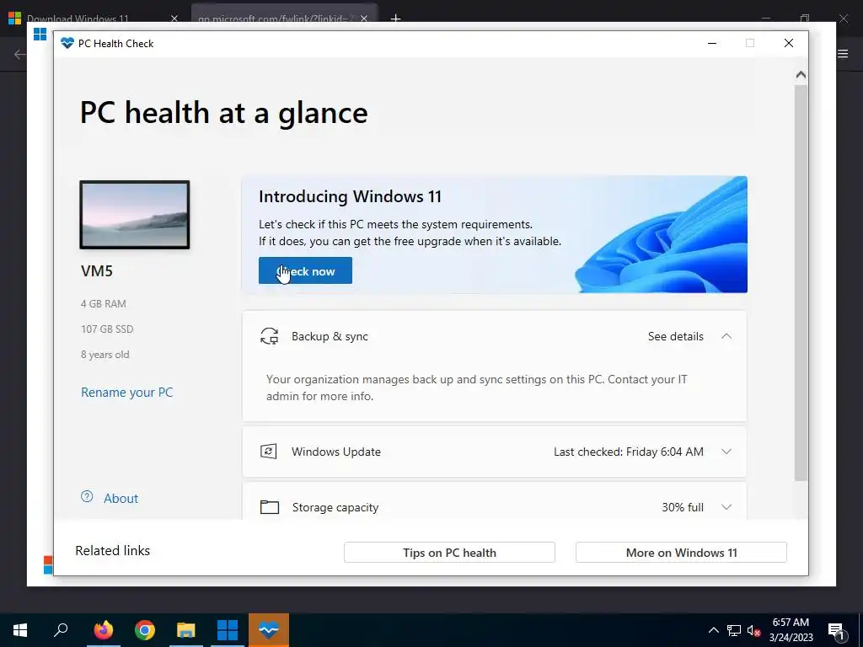
Task: Click the 8 years old text
Action: coord(105,355)
